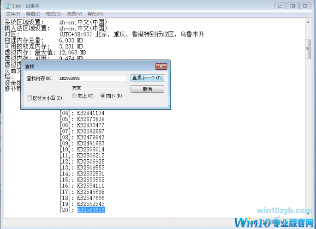Select the 向下(D) direction radio button
The height and width of the screenshot is (229, 316).
coord(102,96)
